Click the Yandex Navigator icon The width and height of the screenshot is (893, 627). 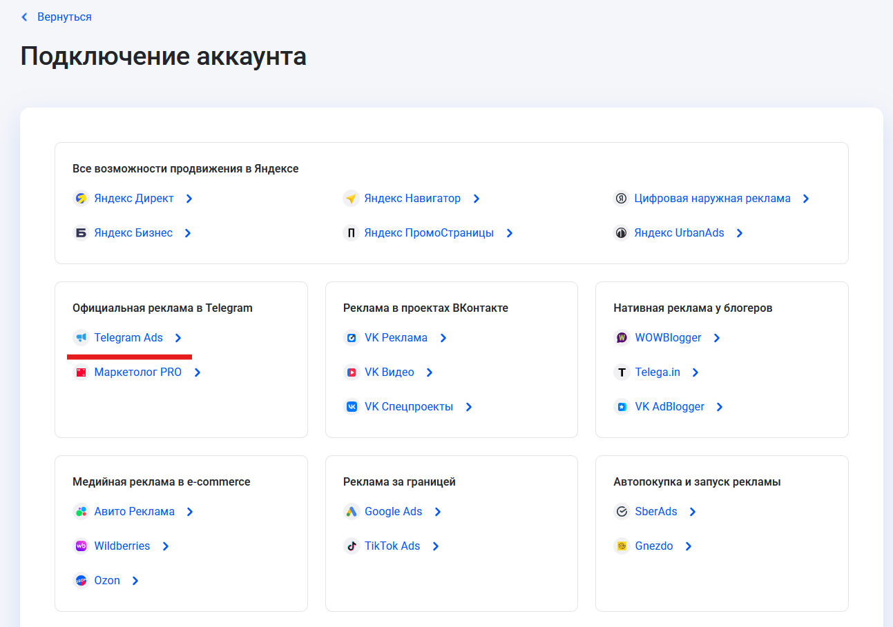click(351, 198)
